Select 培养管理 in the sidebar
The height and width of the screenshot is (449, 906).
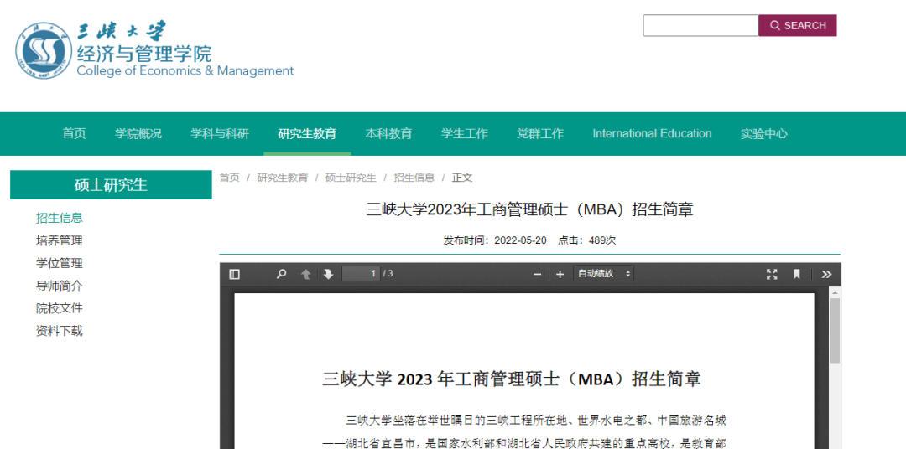click(59, 240)
